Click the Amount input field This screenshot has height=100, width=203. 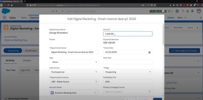point(128,34)
